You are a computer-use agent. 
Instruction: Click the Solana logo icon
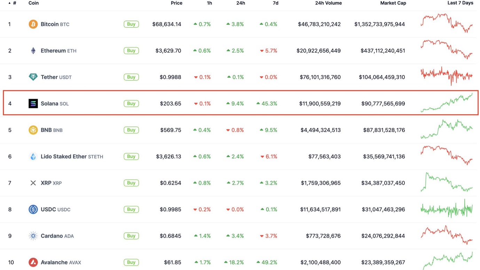click(x=33, y=104)
